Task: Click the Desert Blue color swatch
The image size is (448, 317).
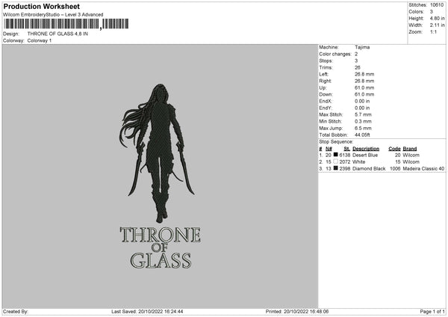Action: pos(336,155)
